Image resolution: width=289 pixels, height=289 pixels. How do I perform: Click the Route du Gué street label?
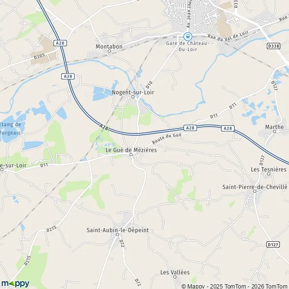[x=167, y=139]
